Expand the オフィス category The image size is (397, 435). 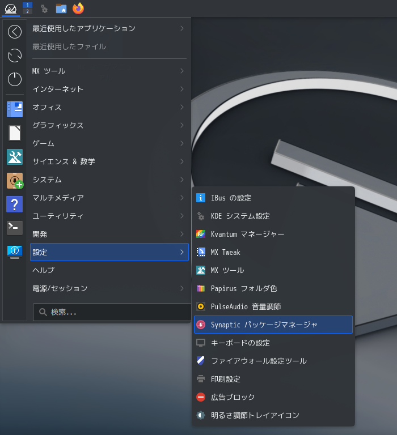[109, 107]
